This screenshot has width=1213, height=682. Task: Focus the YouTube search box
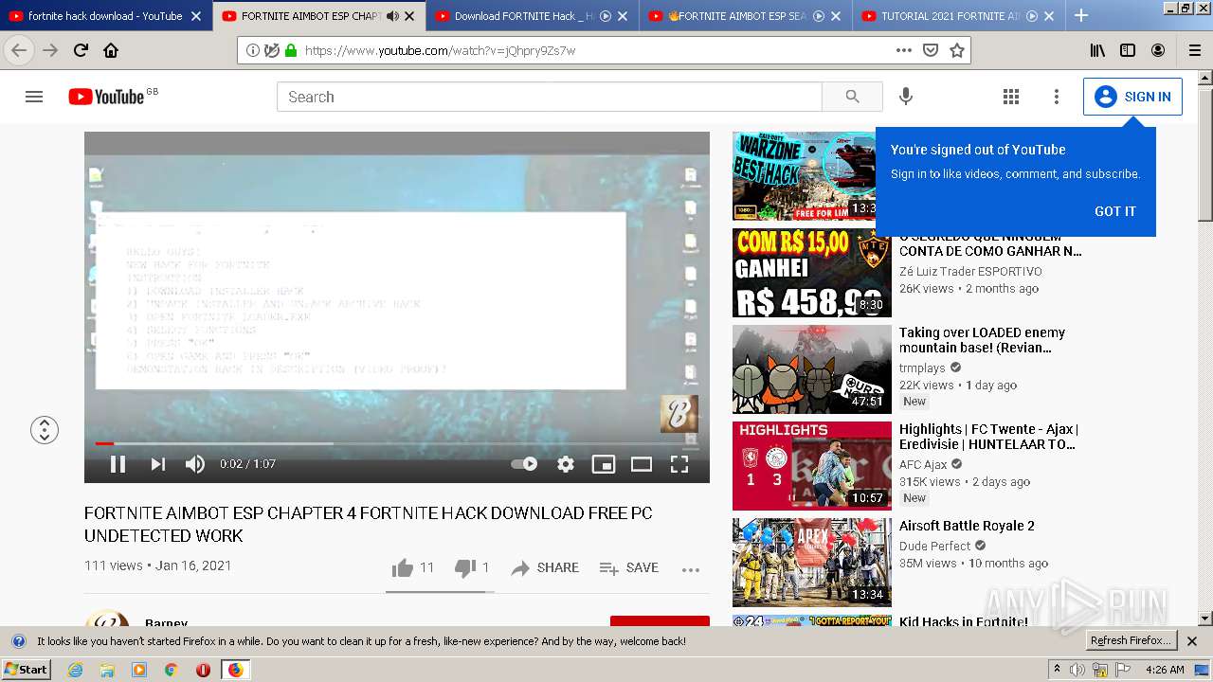click(x=549, y=97)
